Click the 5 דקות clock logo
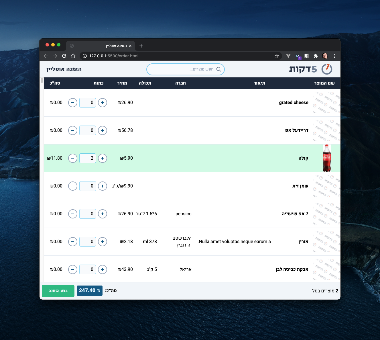This screenshot has height=340, width=380. pyautogui.click(x=327, y=69)
